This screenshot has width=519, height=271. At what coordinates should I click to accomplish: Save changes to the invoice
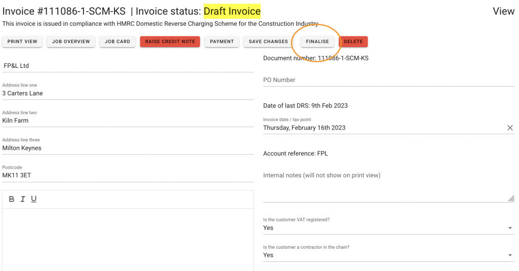(268, 42)
